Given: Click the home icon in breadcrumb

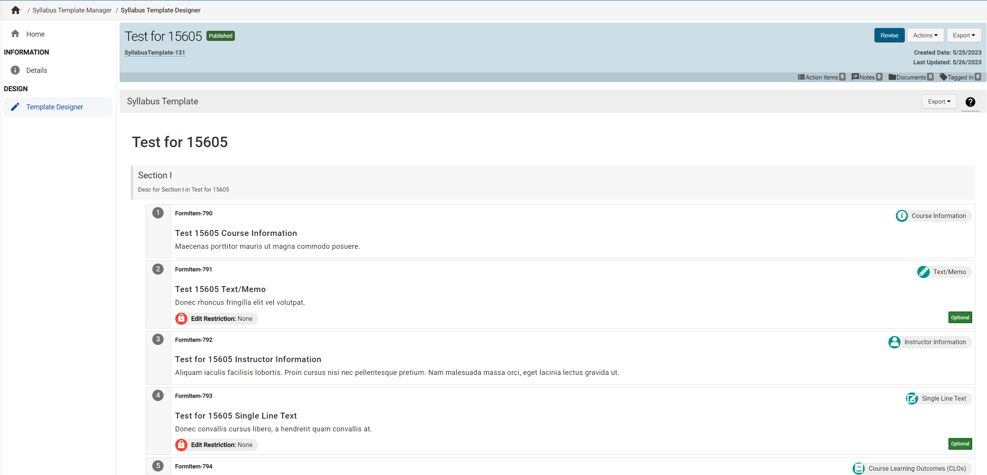Looking at the screenshot, I should (16, 10).
